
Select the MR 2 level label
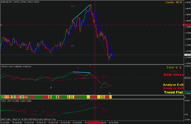click(x=73, y=6)
